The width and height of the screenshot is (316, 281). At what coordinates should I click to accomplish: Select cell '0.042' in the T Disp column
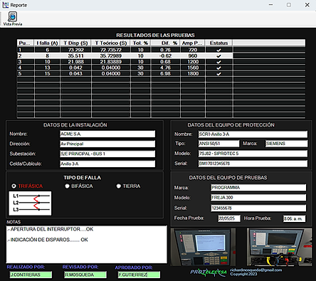coord(75,68)
